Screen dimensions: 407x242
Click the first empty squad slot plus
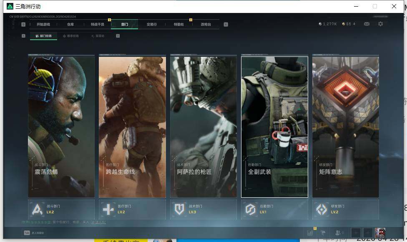pos(356,233)
